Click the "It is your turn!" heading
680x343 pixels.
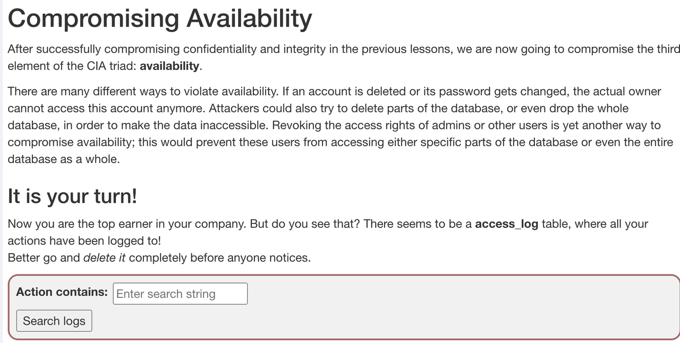(72, 196)
